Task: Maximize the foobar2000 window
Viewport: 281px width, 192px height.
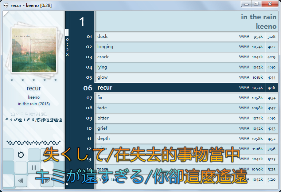Action: (256, 4)
